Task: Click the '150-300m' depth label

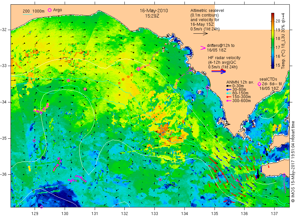Action: pyautogui.click(x=242, y=97)
